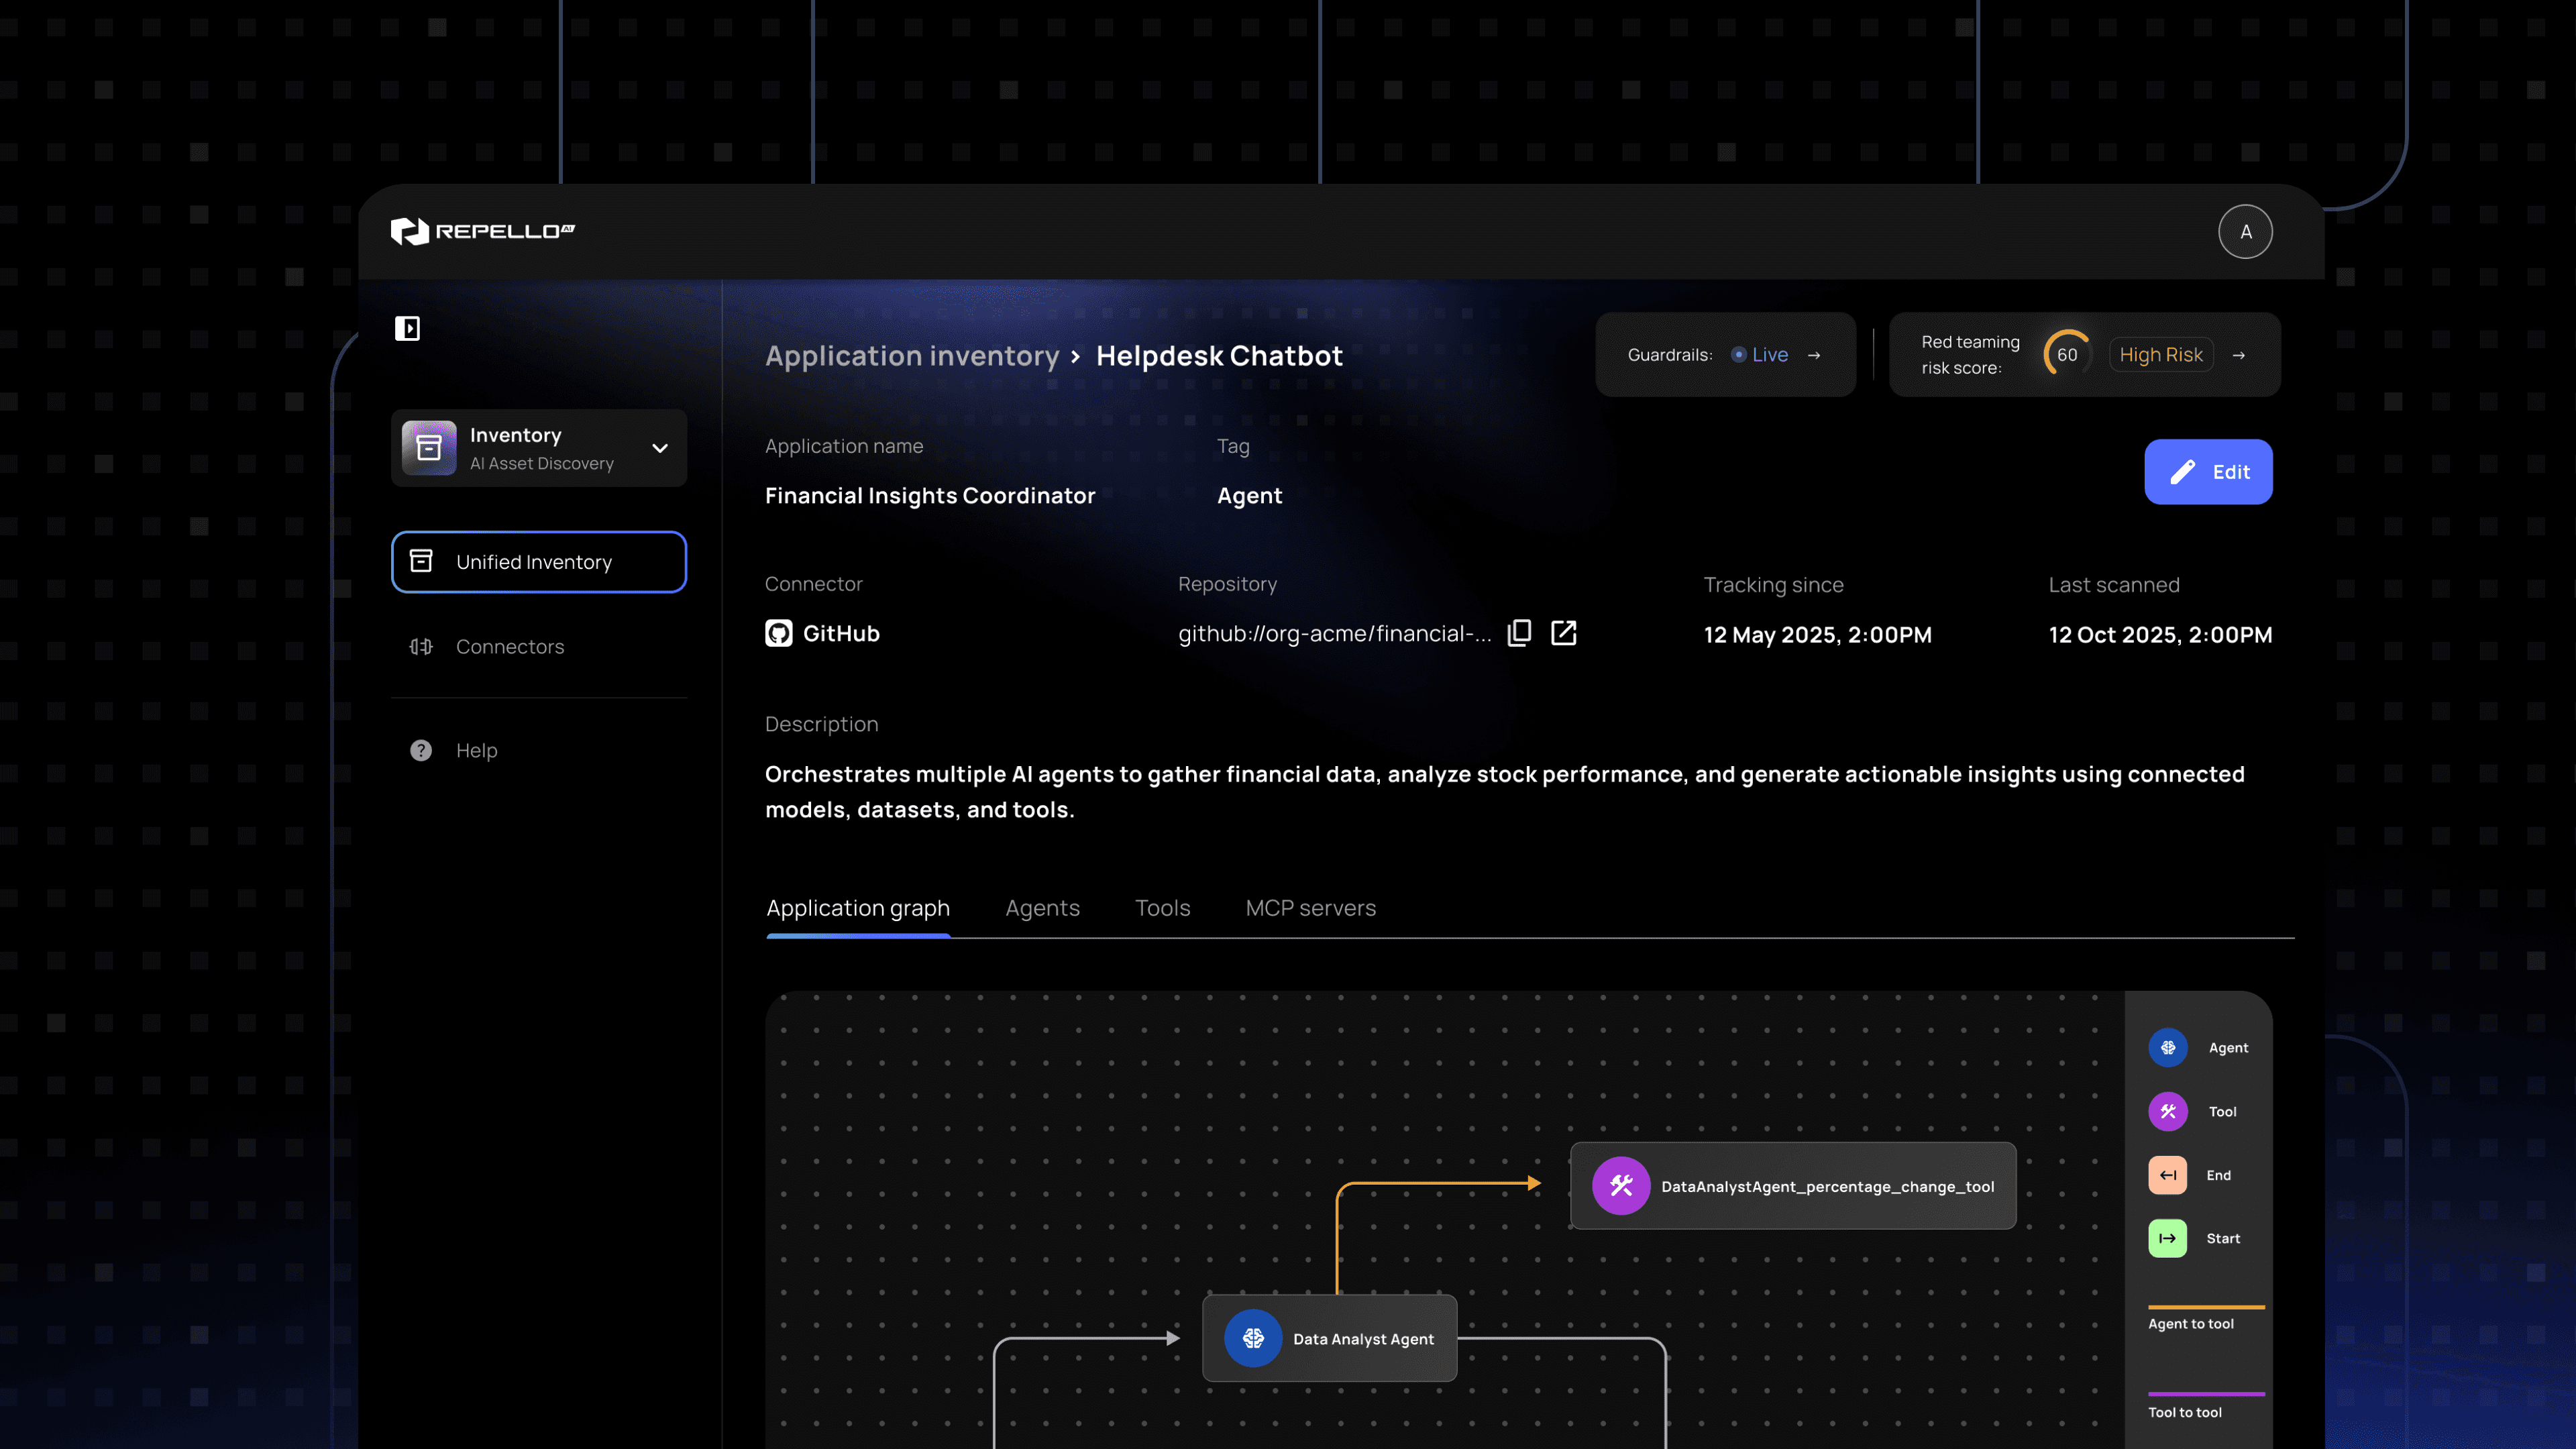The width and height of the screenshot is (2576, 1449).
Task: Click the Start legend icon
Action: click(2168, 1239)
